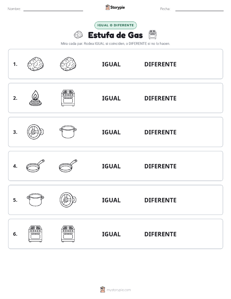Select IGUAL for row 1
This screenshot has width=231, height=299.
[x=111, y=64]
